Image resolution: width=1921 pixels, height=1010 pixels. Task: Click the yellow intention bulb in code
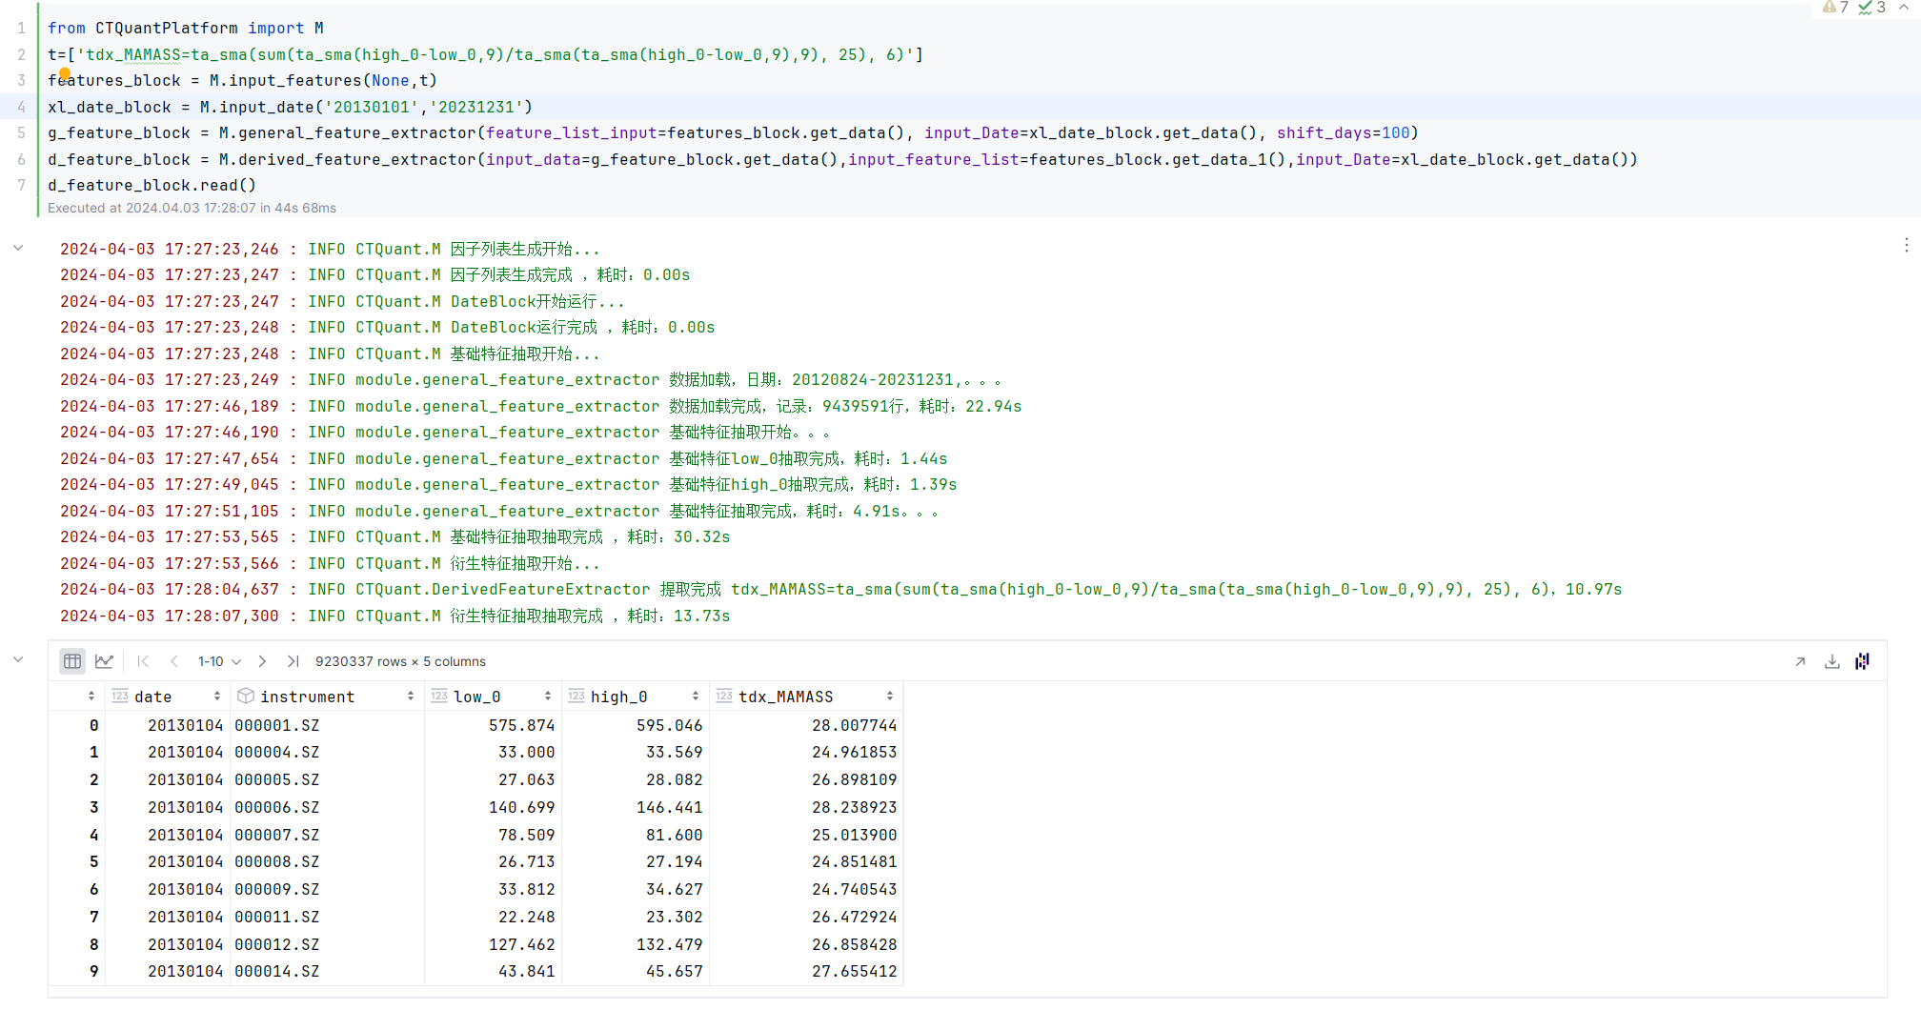coord(65,73)
